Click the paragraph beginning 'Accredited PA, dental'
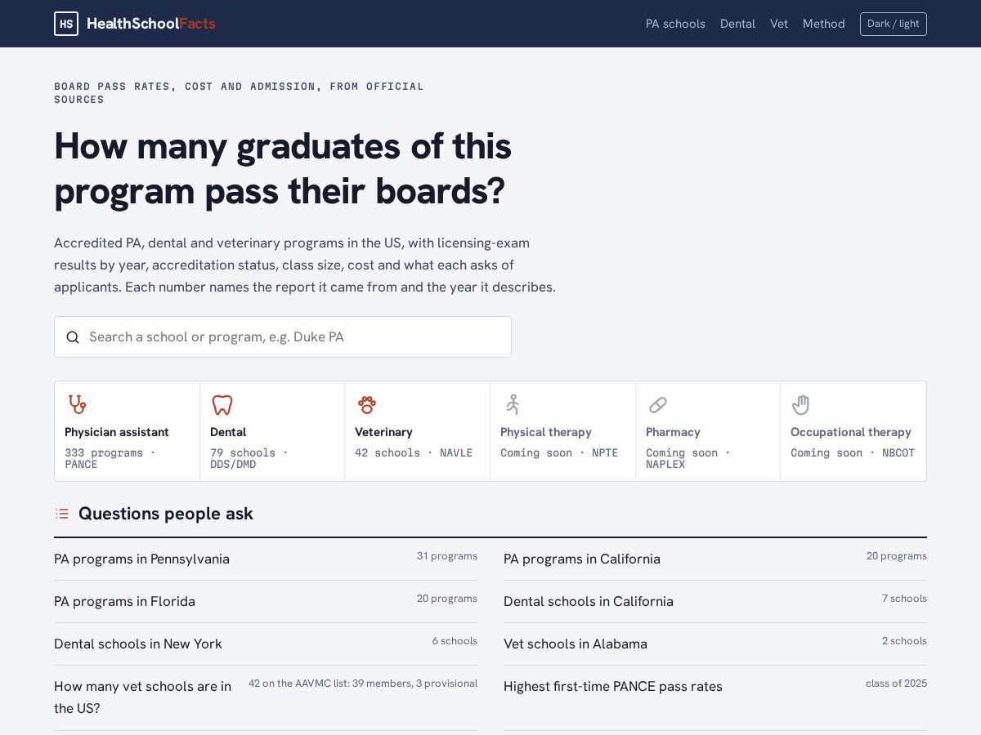The image size is (981, 735). 305,265
